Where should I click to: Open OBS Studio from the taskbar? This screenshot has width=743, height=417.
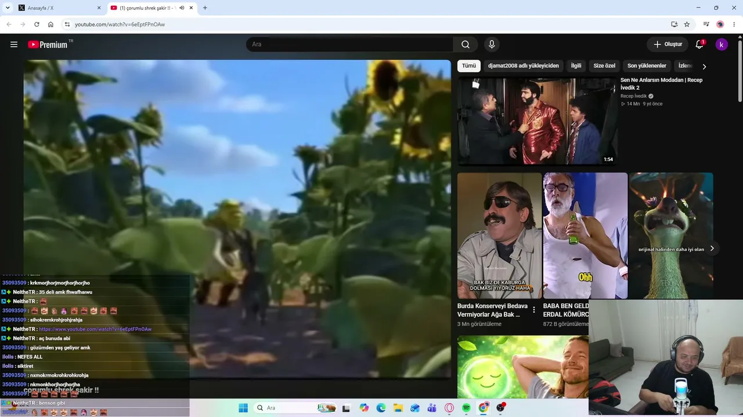[x=501, y=408]
